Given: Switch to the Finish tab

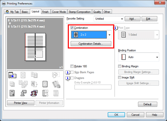Looking at the screenshot, I should tap(45, 12).
